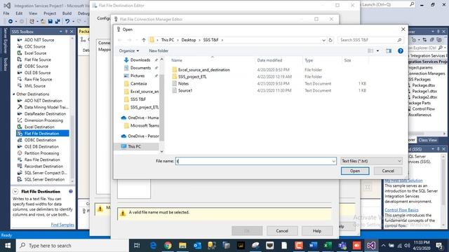Select Downloads in navigation pane
The height and width of the screenshot is (252, 449).
140,60
